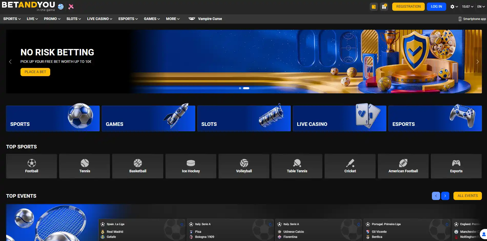Select the first banner slide dot

240,88
